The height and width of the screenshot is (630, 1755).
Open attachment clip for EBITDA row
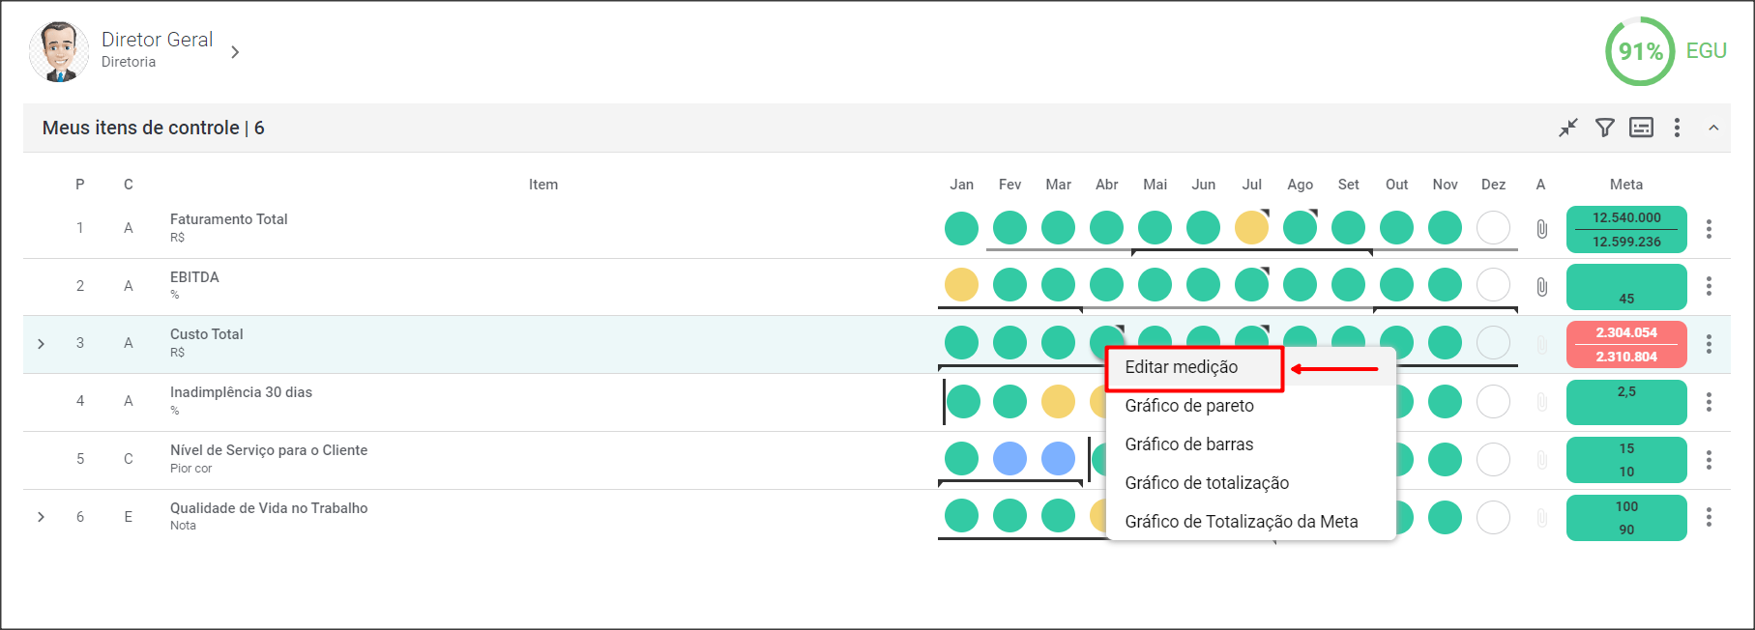[x=1541, y=287]
